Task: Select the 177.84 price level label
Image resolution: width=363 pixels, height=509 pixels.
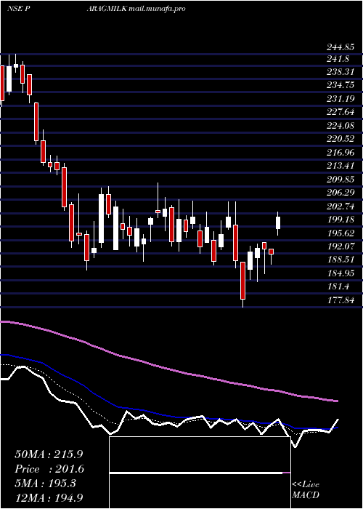Action: pyautogui.click(x=340, y=300)
